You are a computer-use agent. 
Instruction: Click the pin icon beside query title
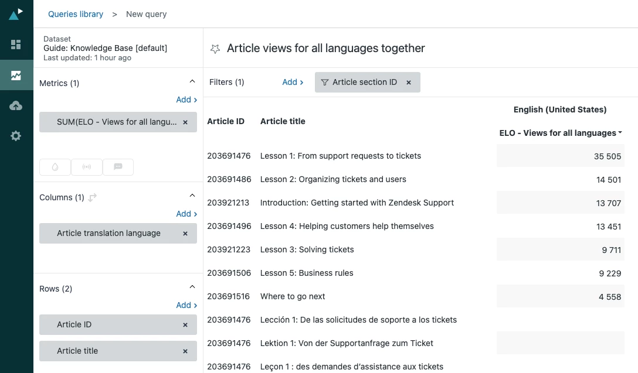pos(215,49)
